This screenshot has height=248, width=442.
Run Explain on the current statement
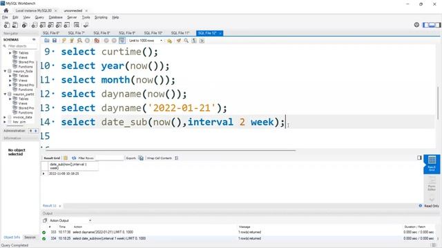tap(80, 41)
